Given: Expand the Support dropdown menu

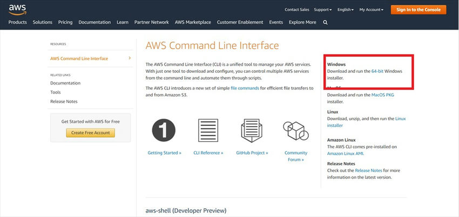Looking at the screenshot, I should tap(323, 10).
